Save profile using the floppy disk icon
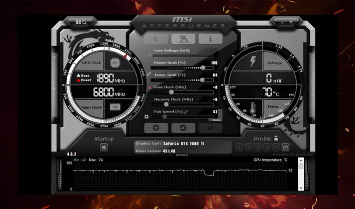The image size is (355, 209). point(285,147)
